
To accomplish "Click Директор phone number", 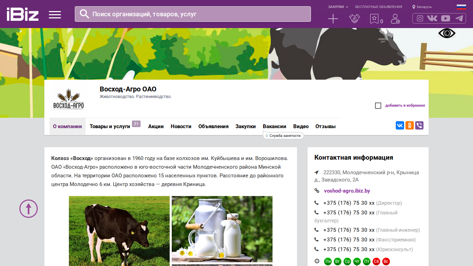I will [349, 203].
